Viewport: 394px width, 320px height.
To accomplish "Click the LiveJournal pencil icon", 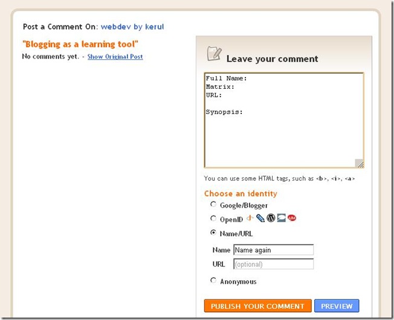I will pos(260,218).
